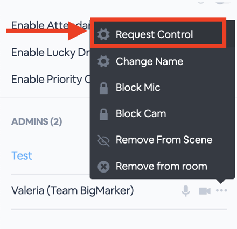Viewport: 237px width, 229px height.
Task: Select the Valeria (Team BigMarker) name
Action: pos(73,191)
